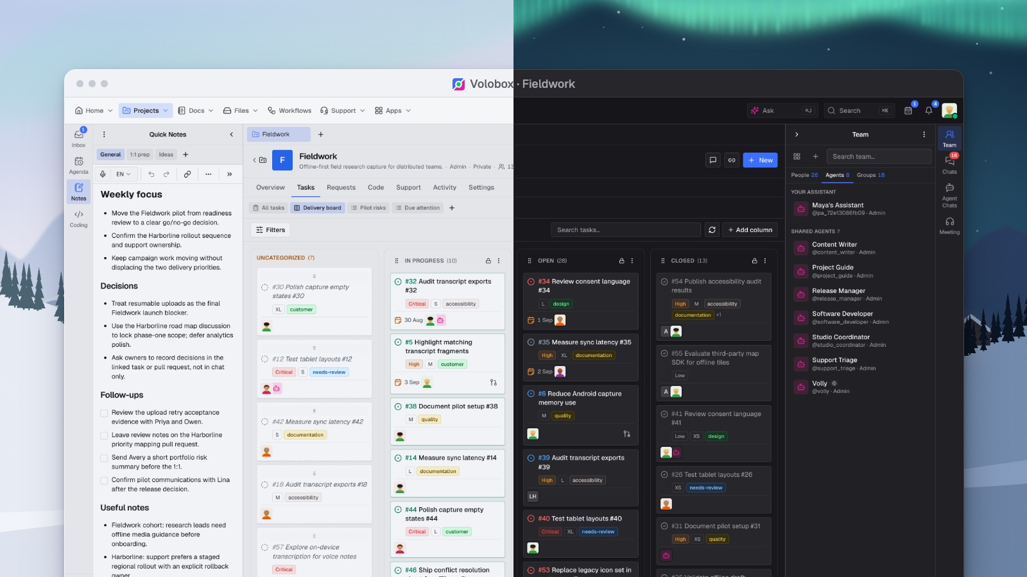This screenshot has width=1027, height=577.
Task: Check 'Leave review notes on the Harborline' follow-up
Action: point(104,435)
